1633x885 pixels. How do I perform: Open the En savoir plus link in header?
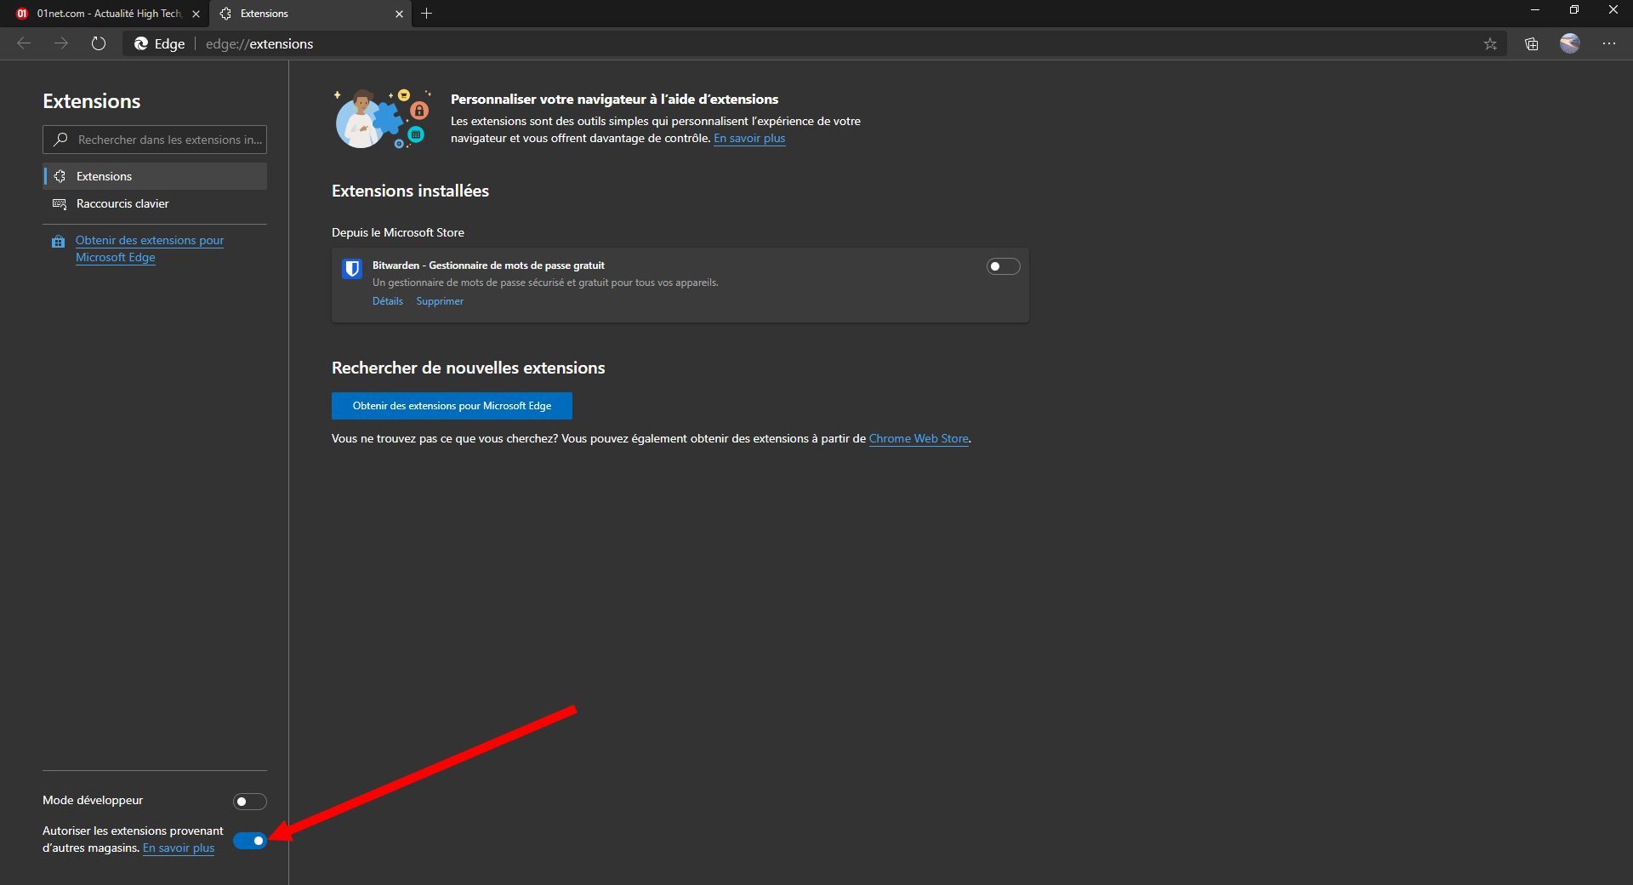tap(749, 139)
